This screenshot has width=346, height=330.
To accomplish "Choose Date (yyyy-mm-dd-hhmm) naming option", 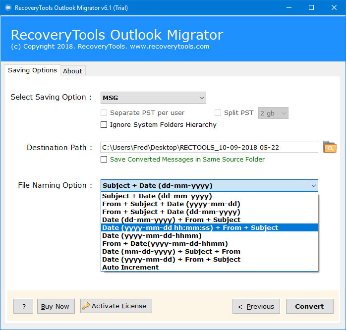I will [x=209, y=235].
